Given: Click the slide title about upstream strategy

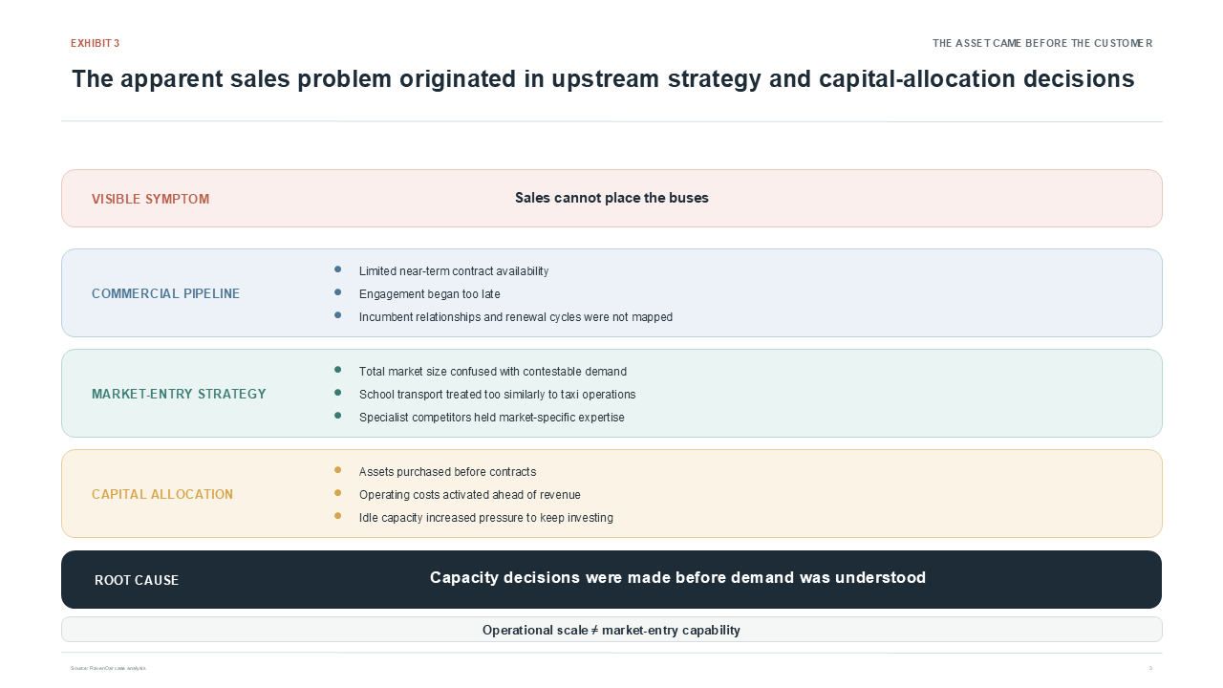Looking at the screenshot, I should (x=603, y=79).
